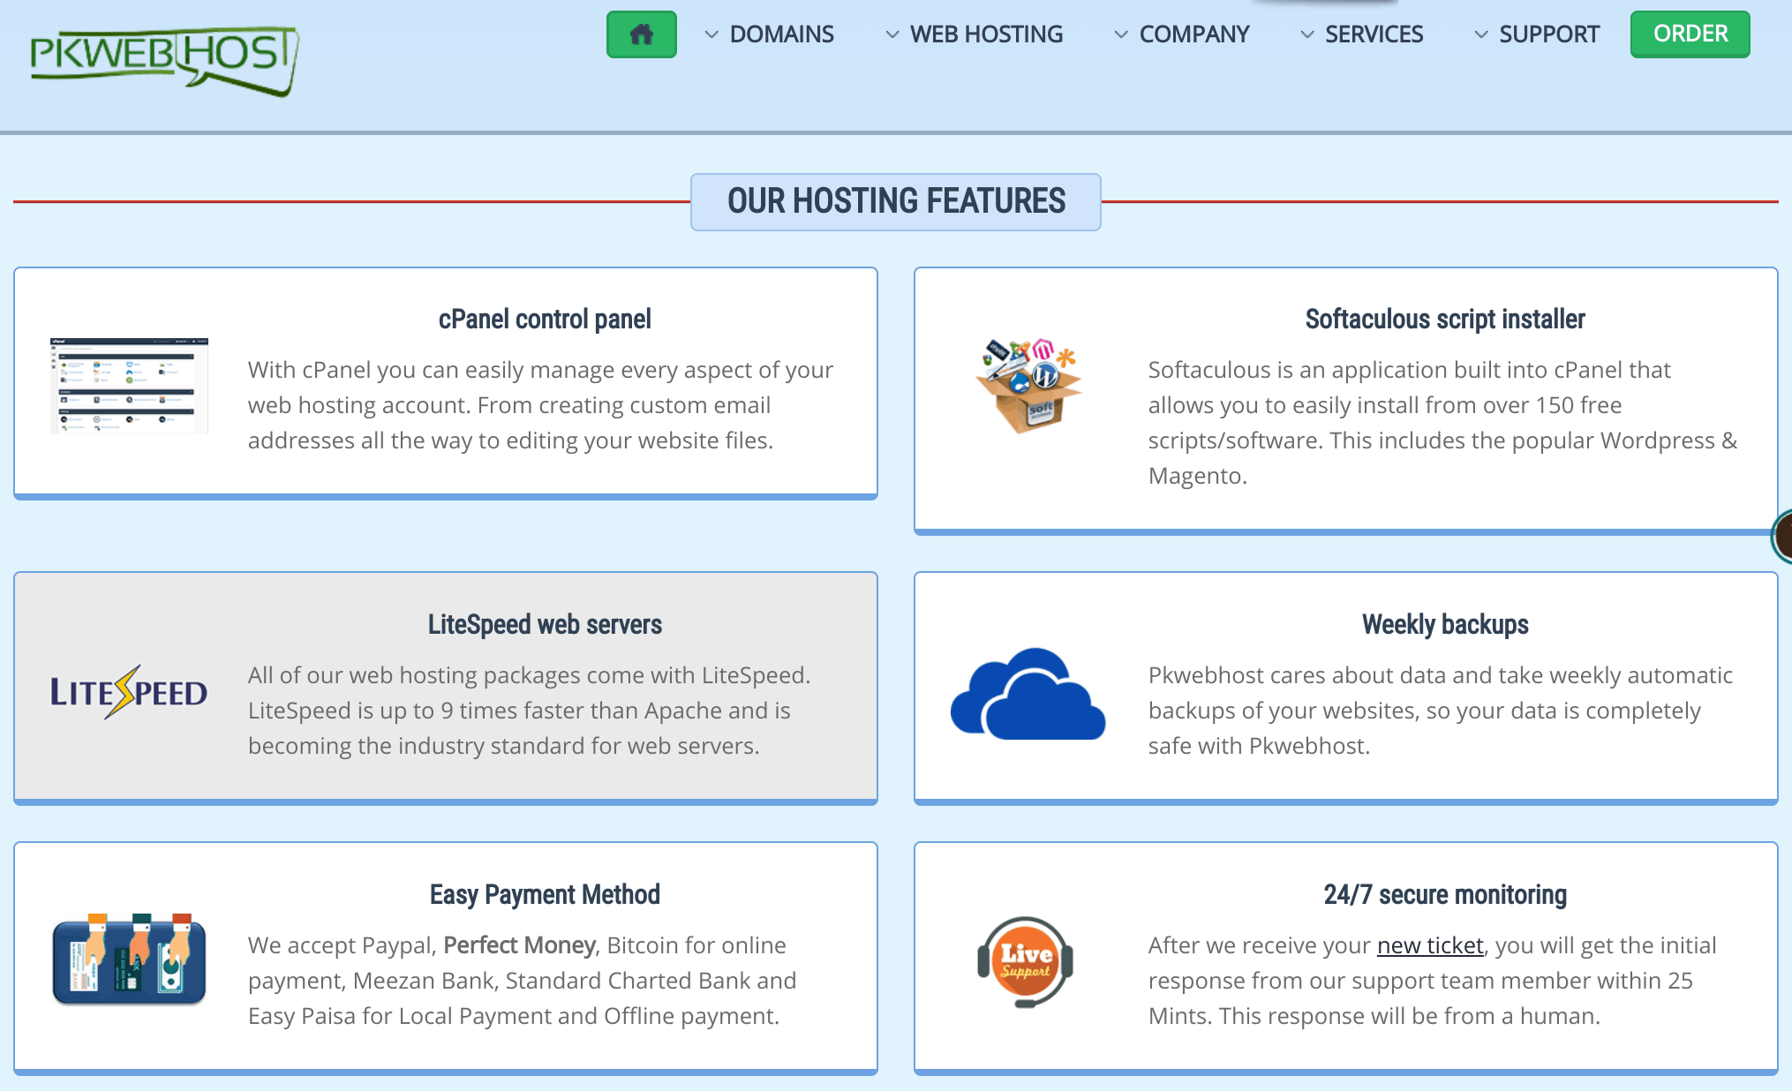Open the chat bubble at right edge
The height and width of the screenshot is (1091, 1792).
click(1782, 536)
